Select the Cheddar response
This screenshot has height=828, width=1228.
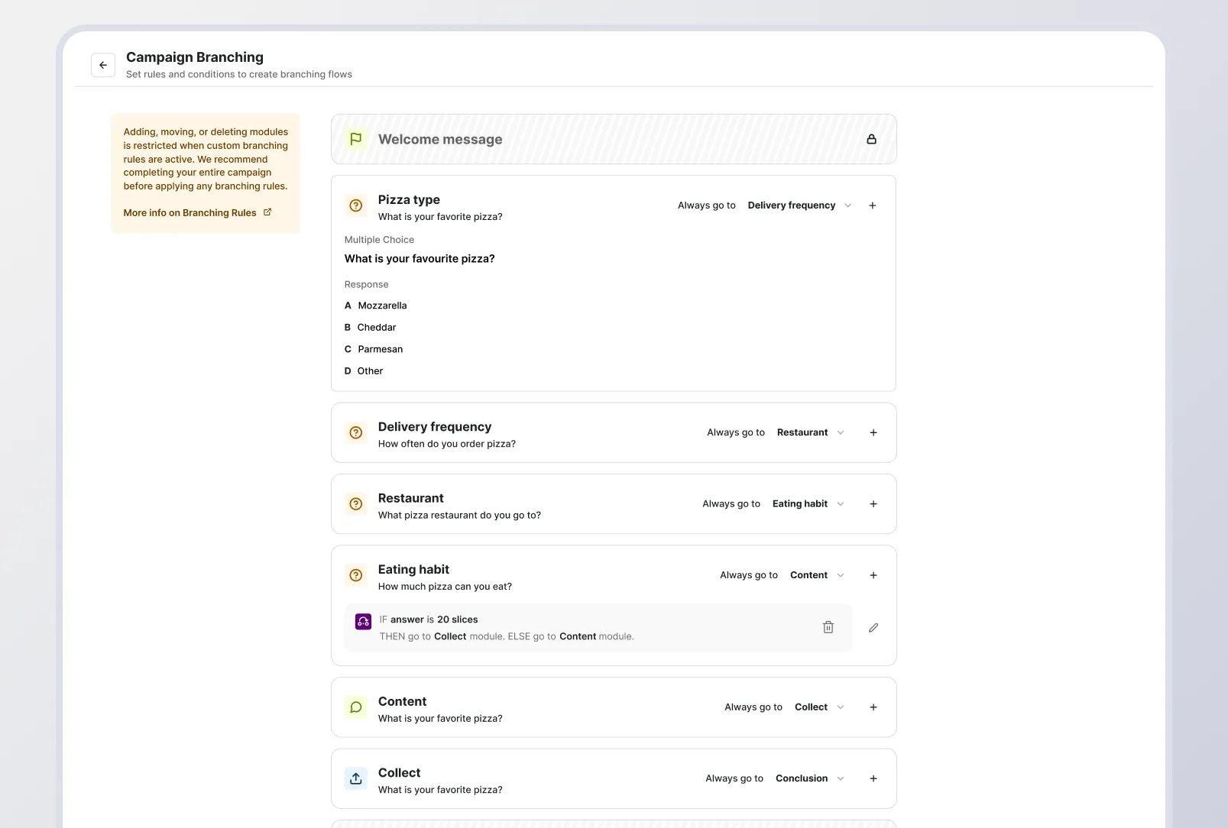pyautogui.click(x=370, y=327)
